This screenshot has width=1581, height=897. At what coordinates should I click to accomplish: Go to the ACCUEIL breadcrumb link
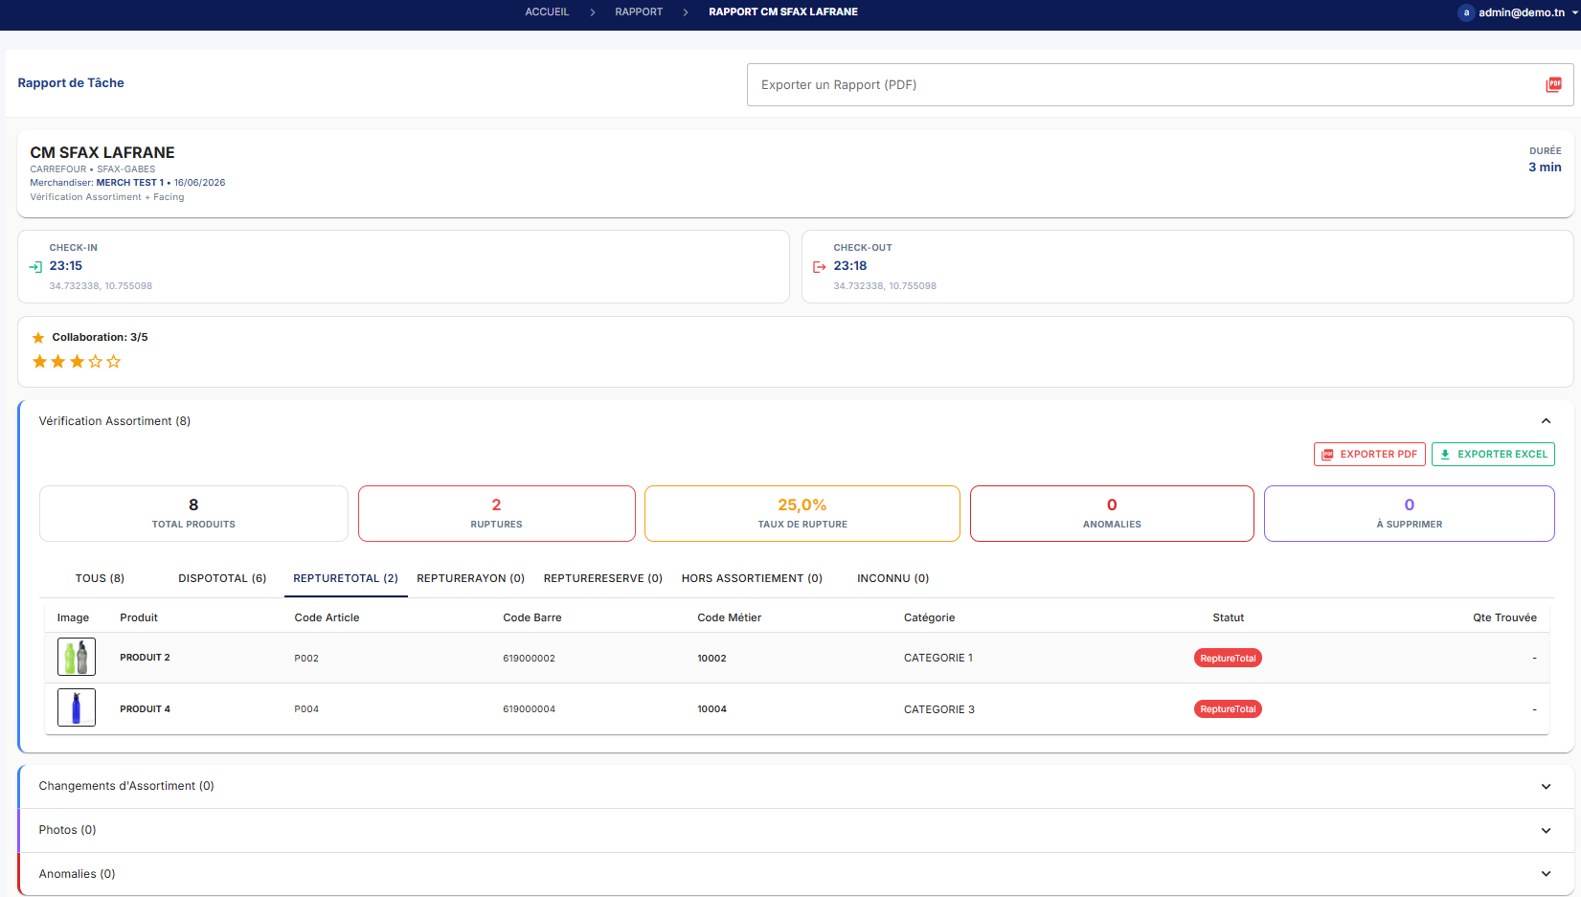[x=547, y=11]
